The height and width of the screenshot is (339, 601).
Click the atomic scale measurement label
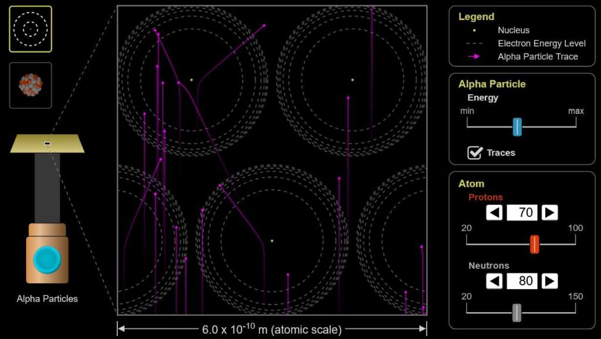272,329
